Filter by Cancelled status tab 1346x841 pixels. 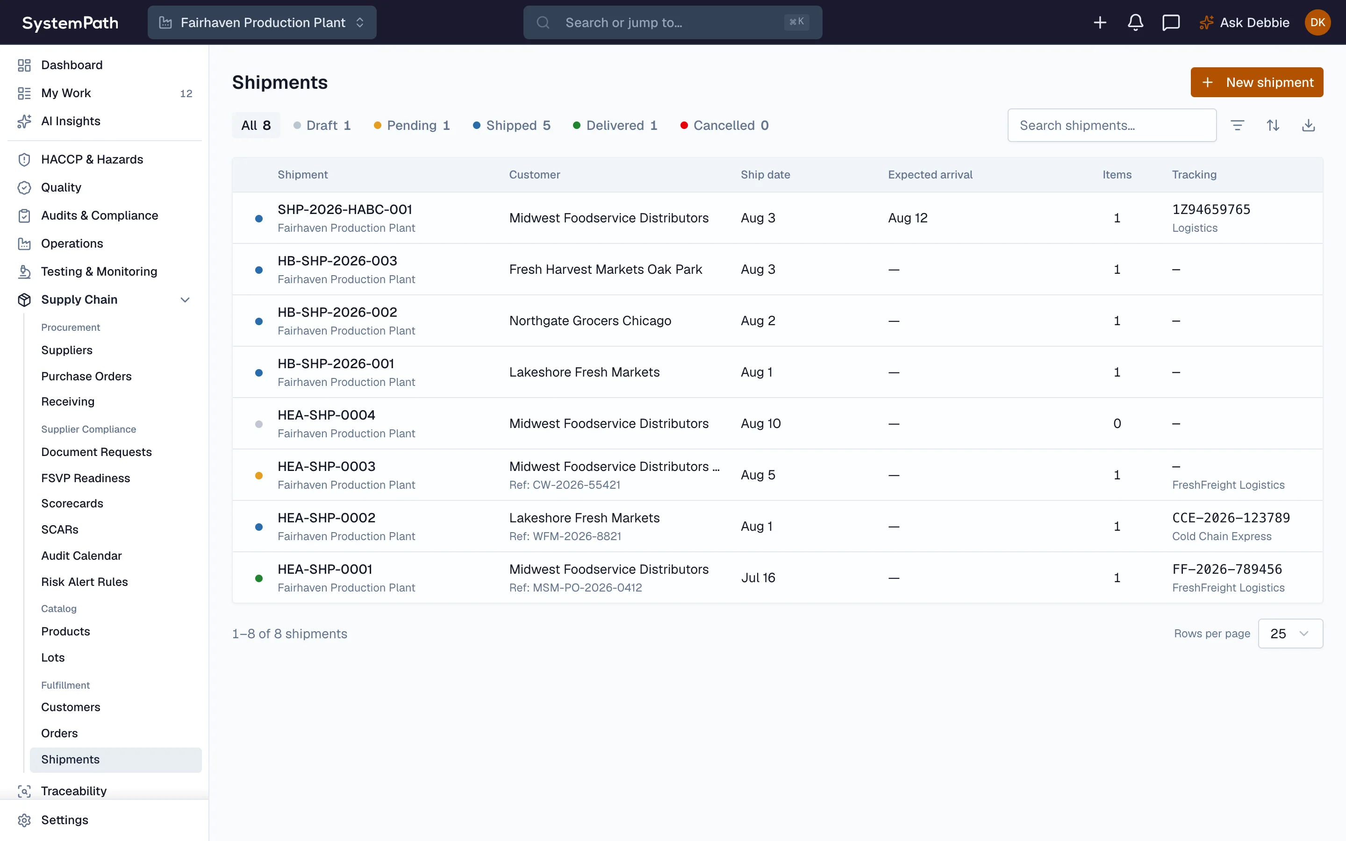(725, 125)
